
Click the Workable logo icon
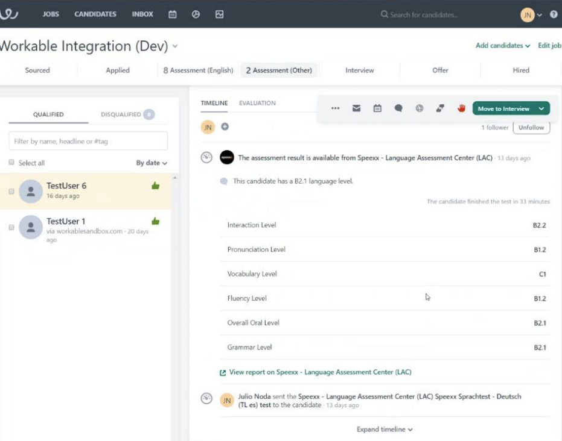tap(8, 14)
